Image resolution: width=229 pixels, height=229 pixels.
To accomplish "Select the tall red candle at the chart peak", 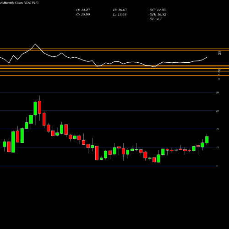I will pyautogui.click(x=39, y=107).
